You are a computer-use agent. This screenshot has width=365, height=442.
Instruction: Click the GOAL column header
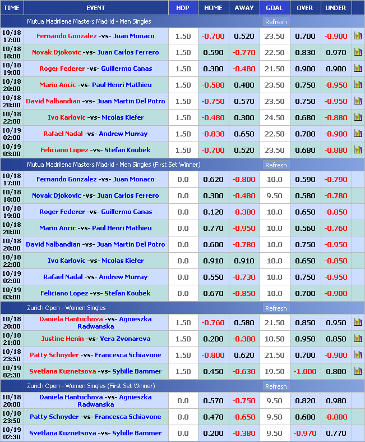point(274,8)
